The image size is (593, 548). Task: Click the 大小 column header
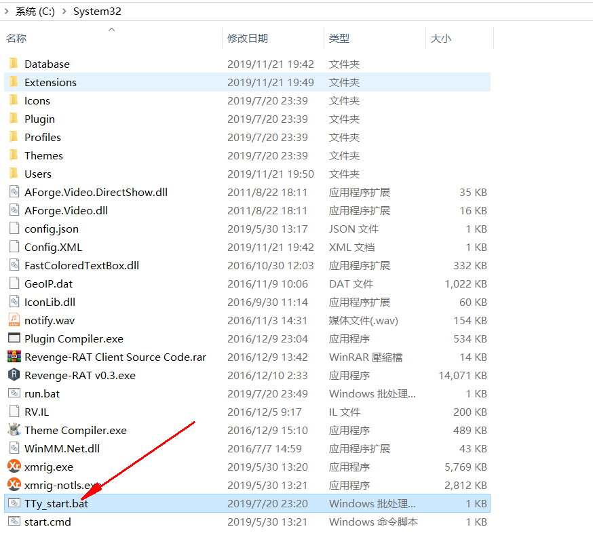tap(441, 39)
